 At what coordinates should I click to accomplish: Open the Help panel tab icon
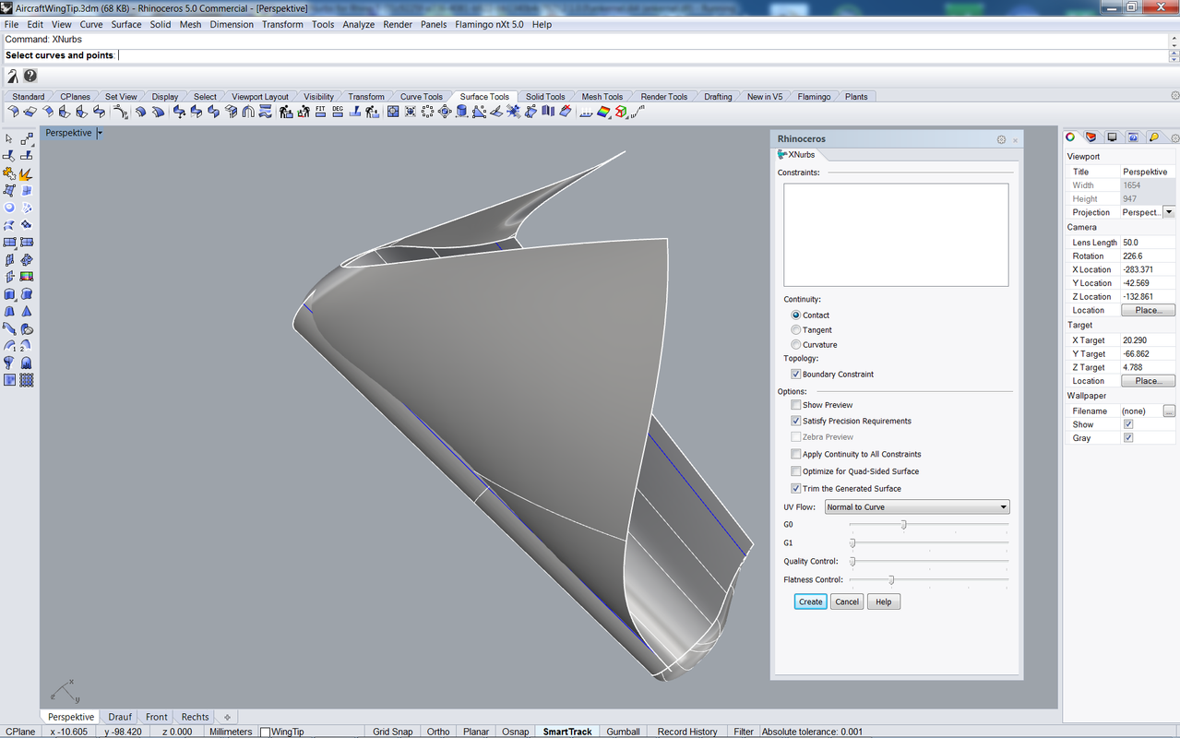pyautogui.click(x=1133, y=137)
